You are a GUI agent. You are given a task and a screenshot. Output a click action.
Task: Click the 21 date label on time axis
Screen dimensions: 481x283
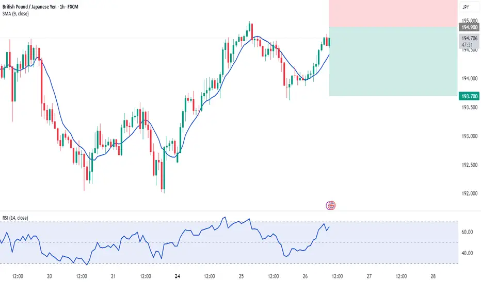[113, 276]
